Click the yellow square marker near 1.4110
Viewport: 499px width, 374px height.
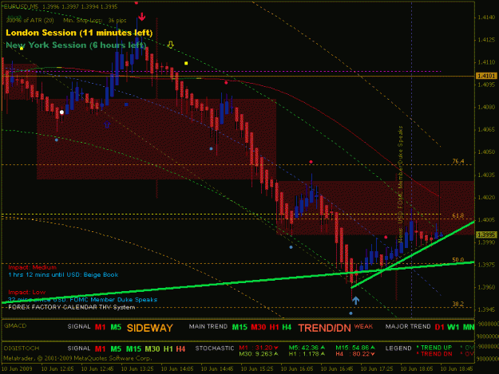pos(186,63)
